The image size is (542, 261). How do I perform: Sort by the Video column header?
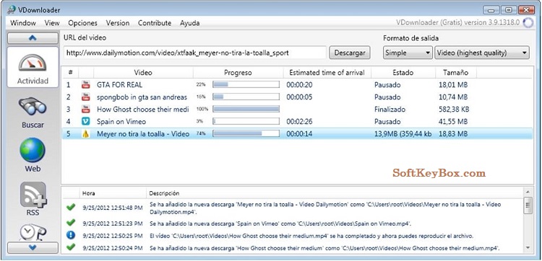143,72
